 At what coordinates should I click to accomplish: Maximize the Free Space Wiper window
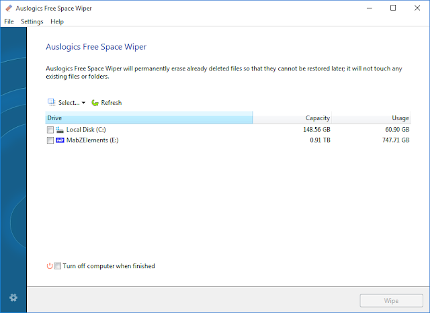pos(393,8)
